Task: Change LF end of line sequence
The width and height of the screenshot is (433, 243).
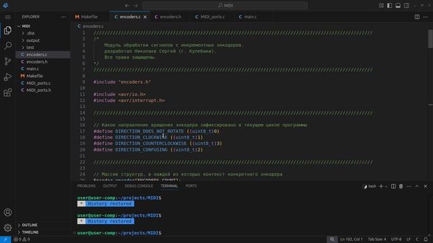Action: [x=409, y=240]
